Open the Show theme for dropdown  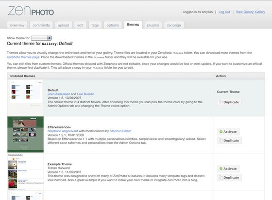41,38
